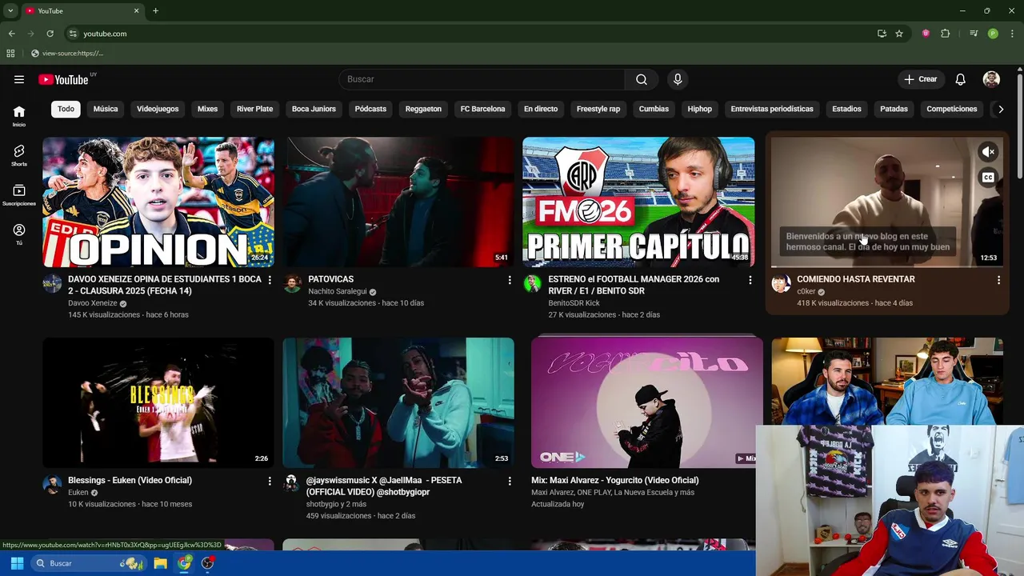Image resolution: width=1024 pixels, height=576 pixels.
Task: Open Shorts in sidebar
Action: (19, 155)
